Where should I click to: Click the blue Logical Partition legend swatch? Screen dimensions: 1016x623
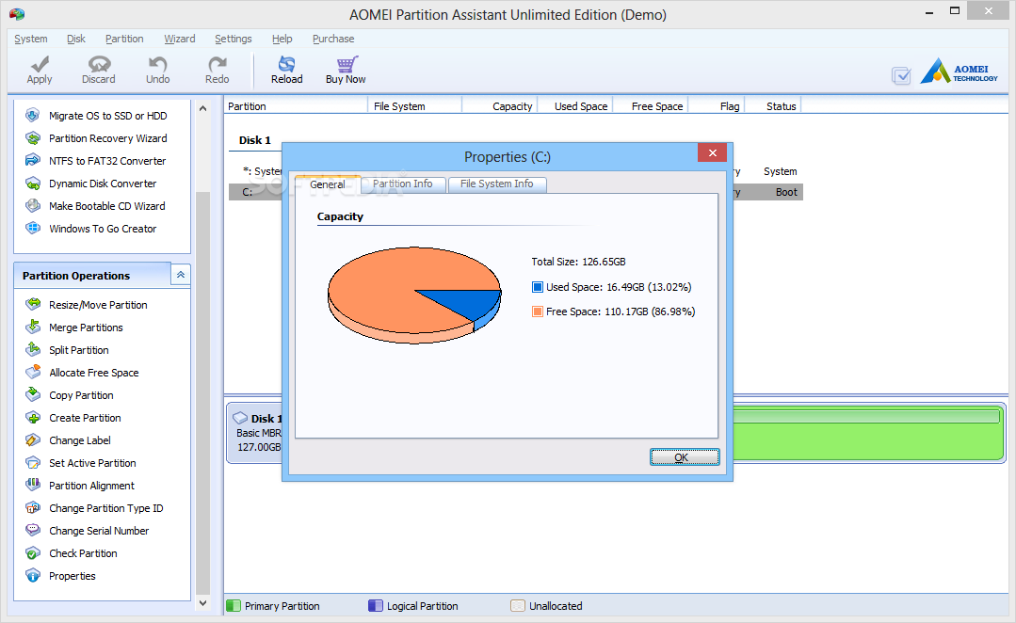pyautogui.click(x=375, y=605)
